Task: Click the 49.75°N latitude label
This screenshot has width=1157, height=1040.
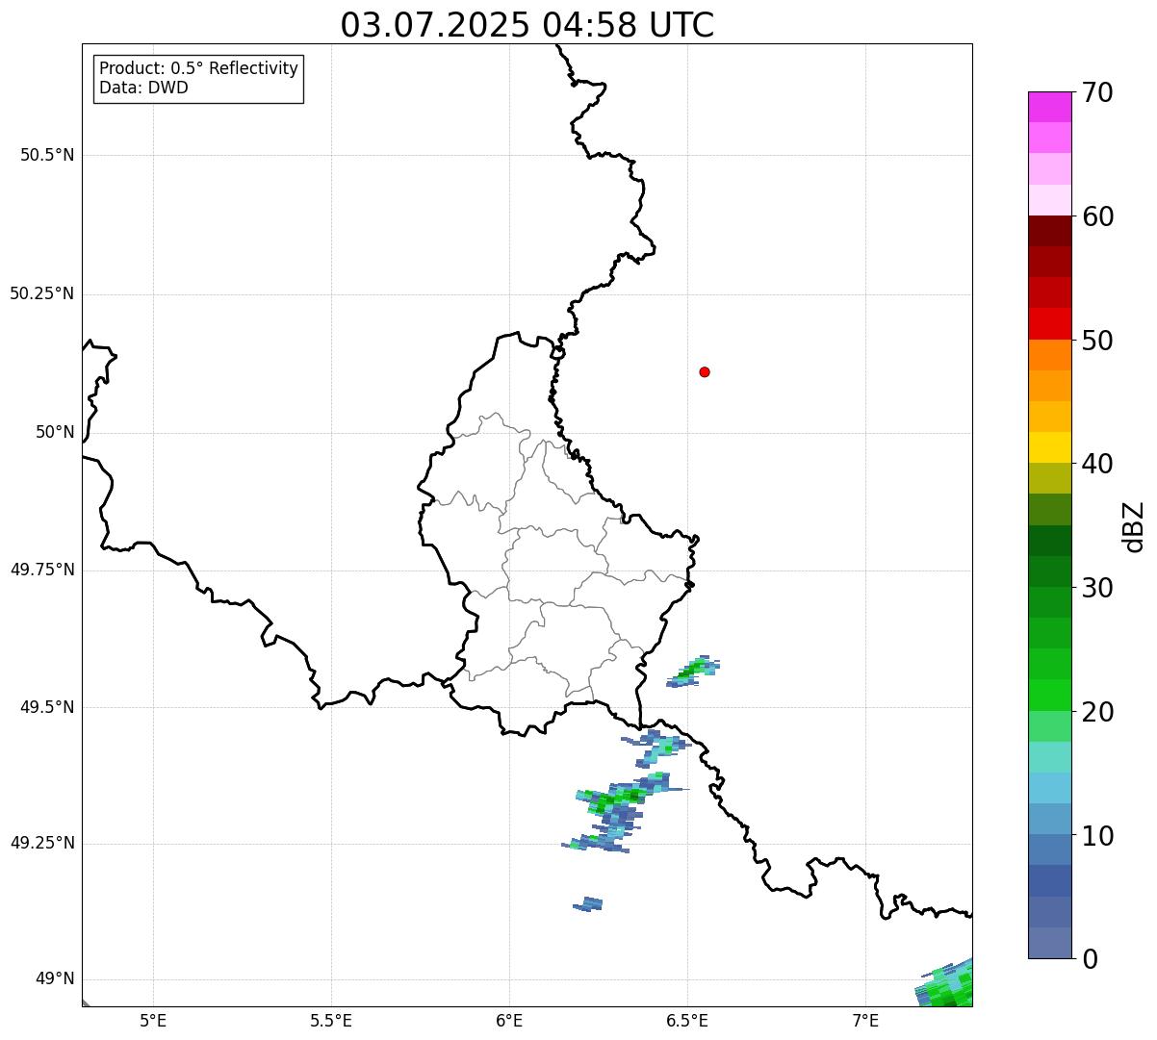Action: (x=42, y=570)
